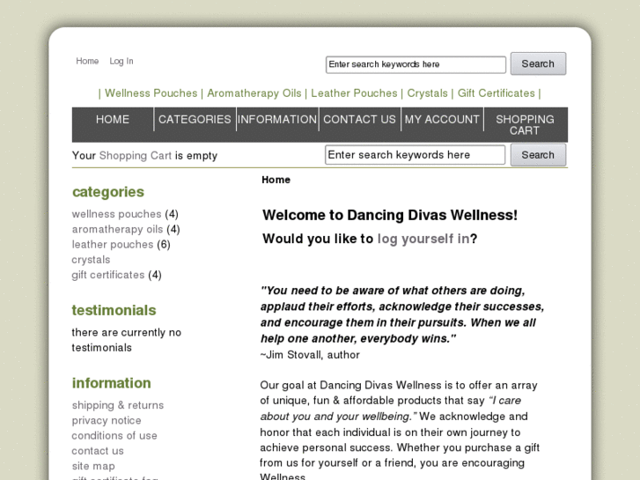
Task: Click 'there are currently no testimonials' text
Action: click(x=127, y=340)
